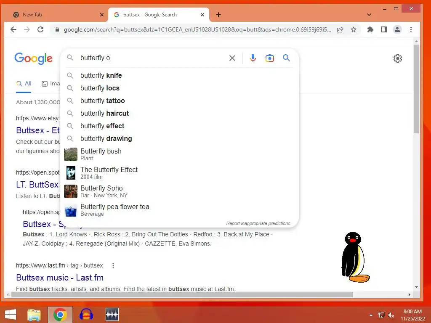Select Butterfly Soho bar suggestion
The height and width of the screenshot is (323, 431).
pos(179,191)
